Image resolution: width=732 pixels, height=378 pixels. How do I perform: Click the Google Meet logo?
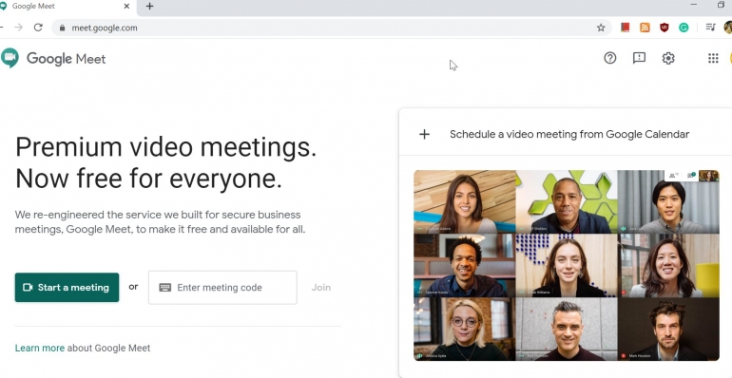coord(53,58)
